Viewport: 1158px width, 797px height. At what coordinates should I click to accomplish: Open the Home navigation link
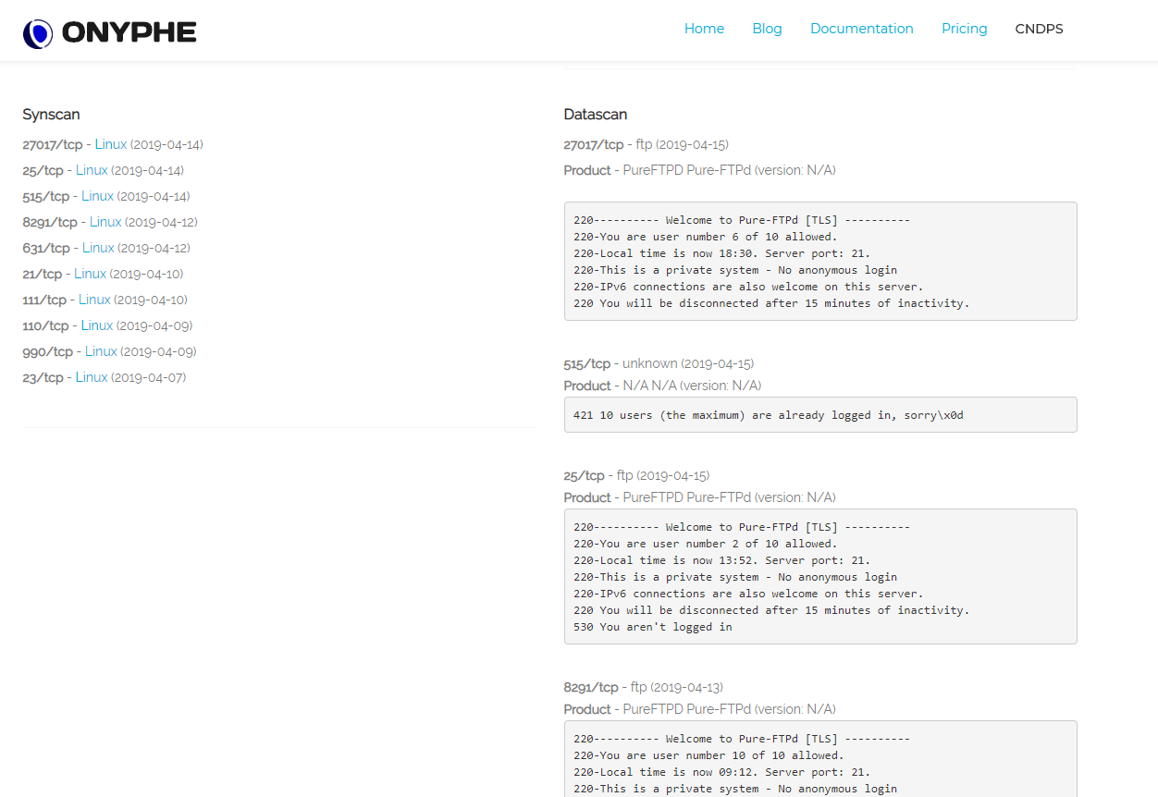click(704, 29)
